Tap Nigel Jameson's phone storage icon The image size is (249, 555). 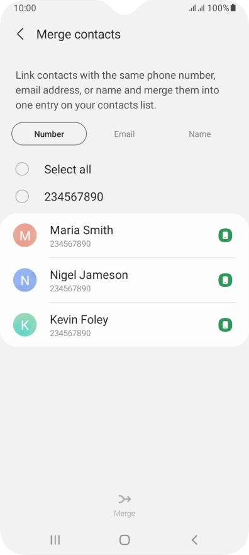(225, 280)
